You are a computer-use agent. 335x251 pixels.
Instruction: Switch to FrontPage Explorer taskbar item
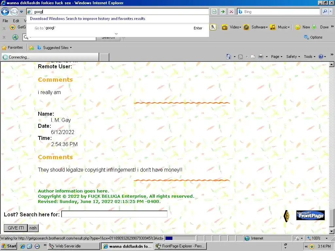click(181, 246)
